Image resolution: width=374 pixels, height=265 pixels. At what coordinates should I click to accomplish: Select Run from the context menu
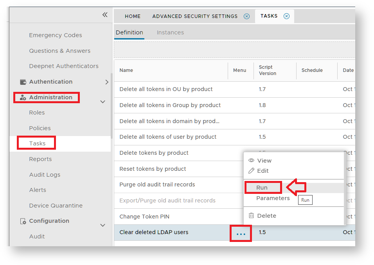262,188
